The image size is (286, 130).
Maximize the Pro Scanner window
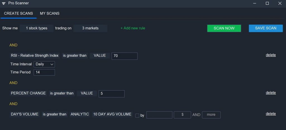267,3
